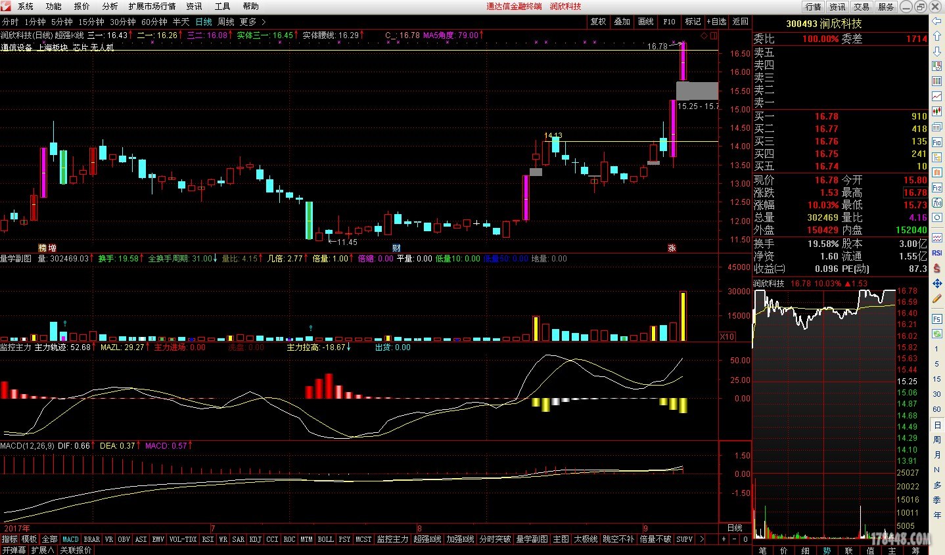This screenshot has width=945, height=555.
Task: Switch to 1-minute period in sidebar
Action: click(x=936, y=349)
